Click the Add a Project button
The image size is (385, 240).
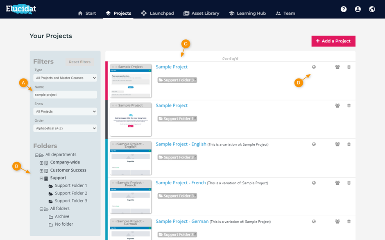[333, 41]
